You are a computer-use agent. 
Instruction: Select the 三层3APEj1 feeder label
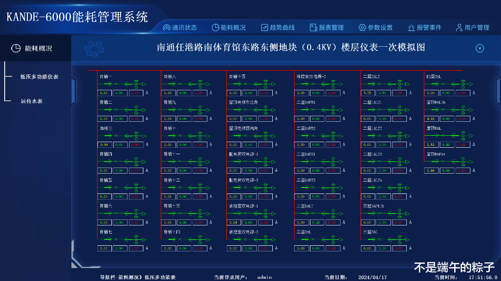(373, 206)
